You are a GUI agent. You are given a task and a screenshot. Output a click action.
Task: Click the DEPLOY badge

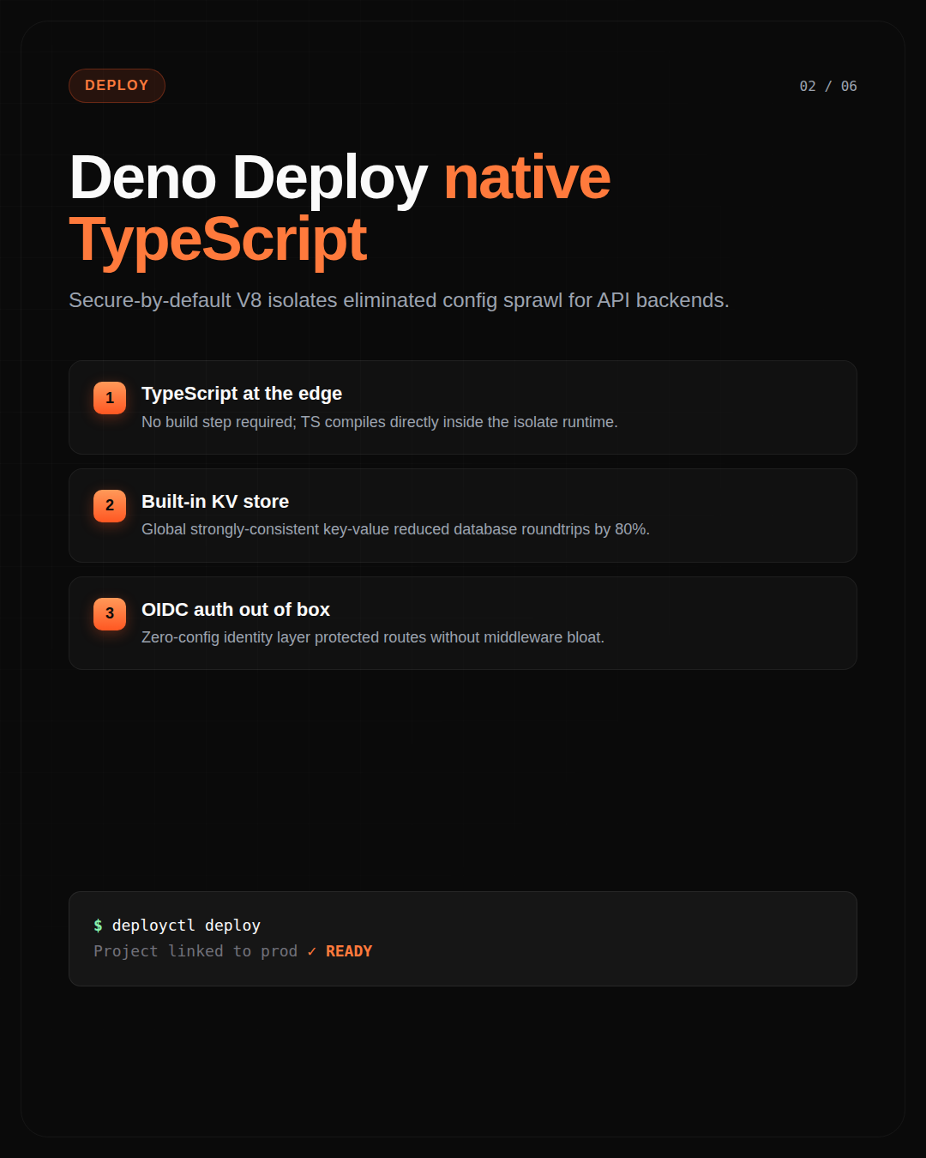tap(117, 86)
